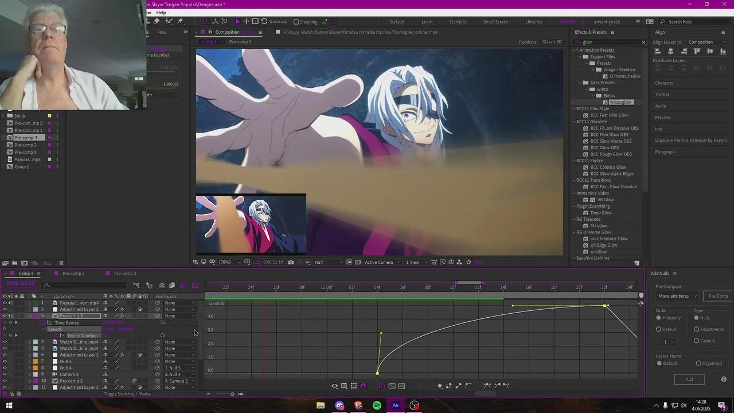Image resolution: width=734 pixels, height=413 pixels.
Task: Click show channel and color management icon
Action: (308, 262)
